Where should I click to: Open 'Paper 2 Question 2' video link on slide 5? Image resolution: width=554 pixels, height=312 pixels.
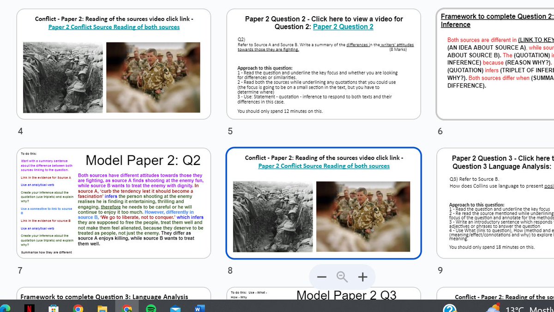pyautogui.click(x=343, y=27)
